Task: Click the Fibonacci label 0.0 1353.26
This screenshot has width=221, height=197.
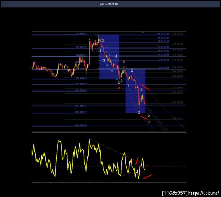Action: pyautogui.click(x=82, y=33)
